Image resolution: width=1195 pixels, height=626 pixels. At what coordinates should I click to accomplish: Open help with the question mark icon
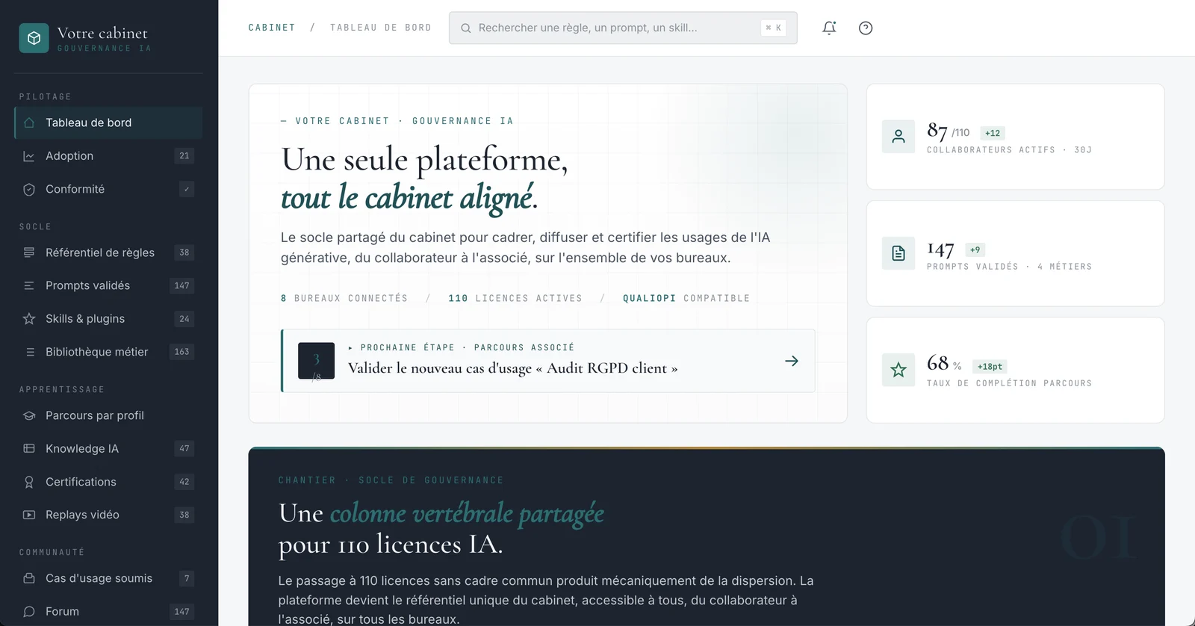point(866,28)
